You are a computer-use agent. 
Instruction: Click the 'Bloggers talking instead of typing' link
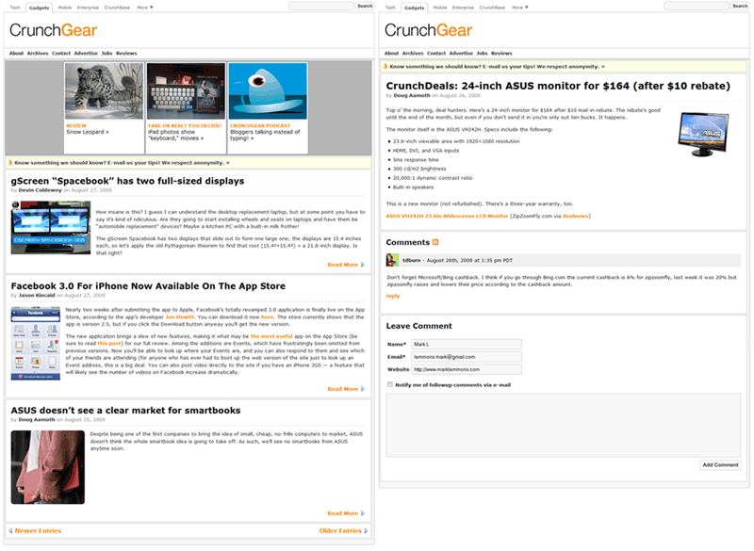(x=265, y=135)
